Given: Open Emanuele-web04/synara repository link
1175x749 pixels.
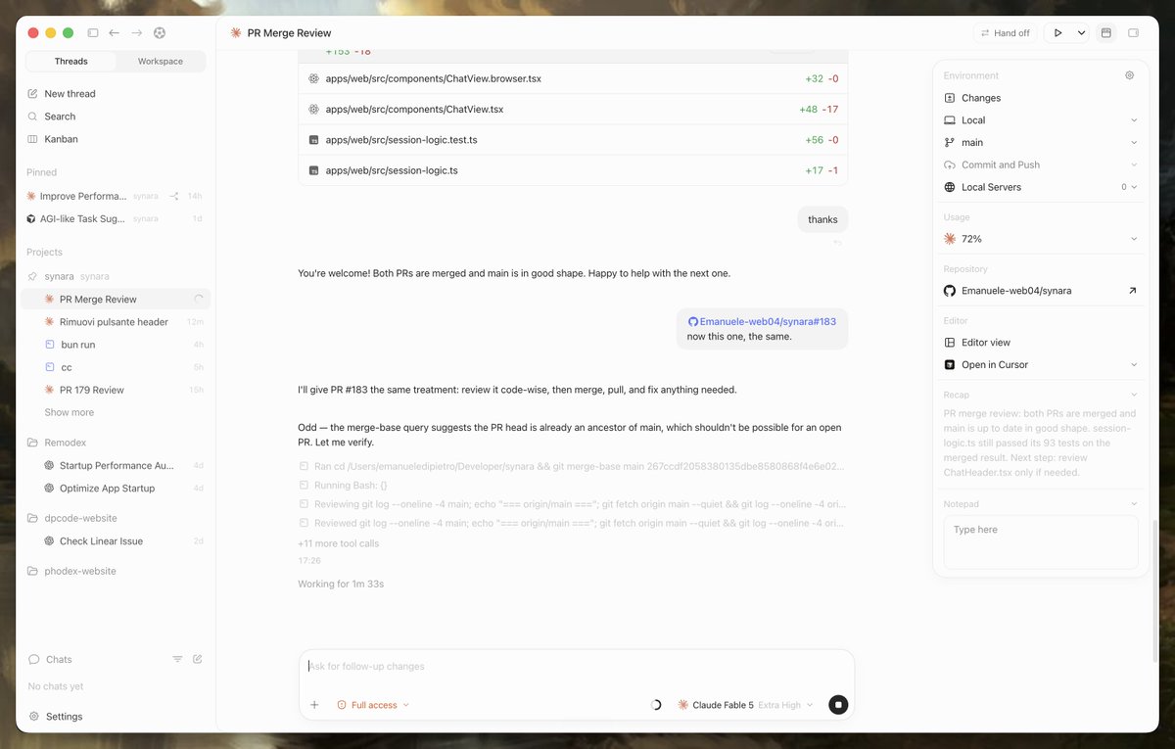Looking at the screenshot, I should [1015, 291].
